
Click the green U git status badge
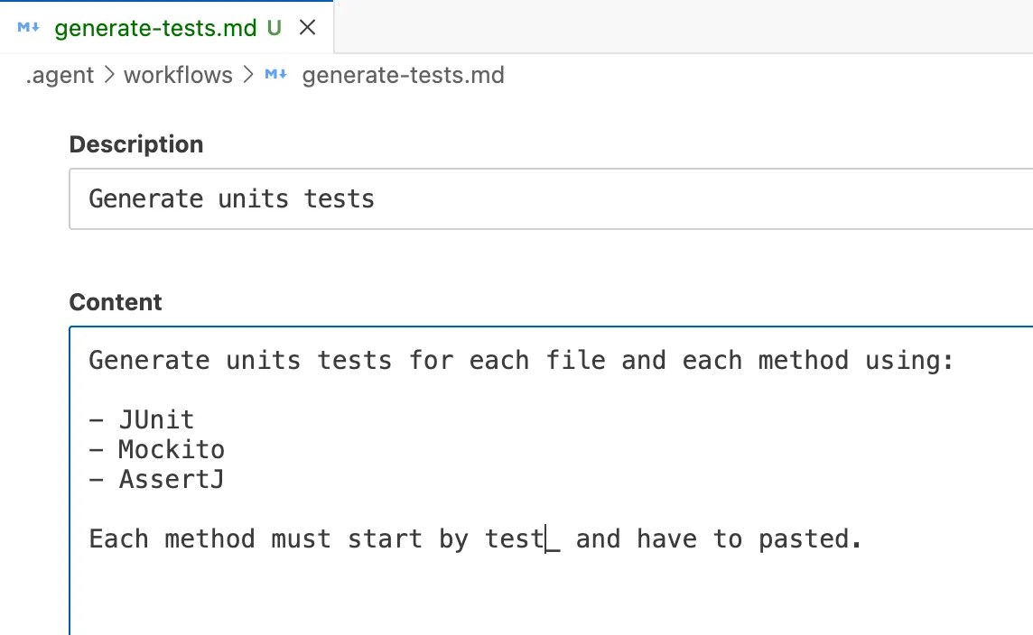(x=274, y=27)
